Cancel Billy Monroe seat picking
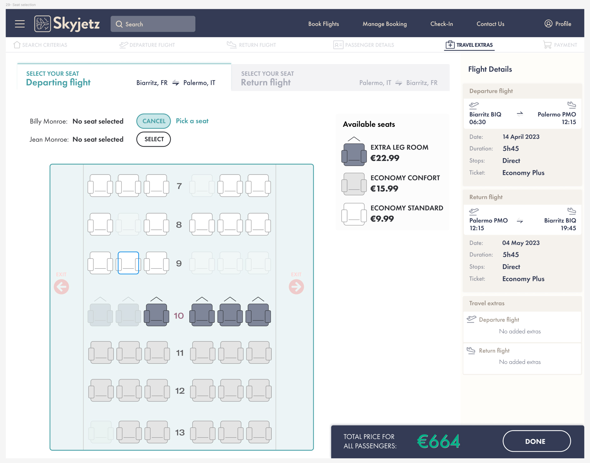The width and height of the screenshot is (590, 463). [x=154, y=121]
